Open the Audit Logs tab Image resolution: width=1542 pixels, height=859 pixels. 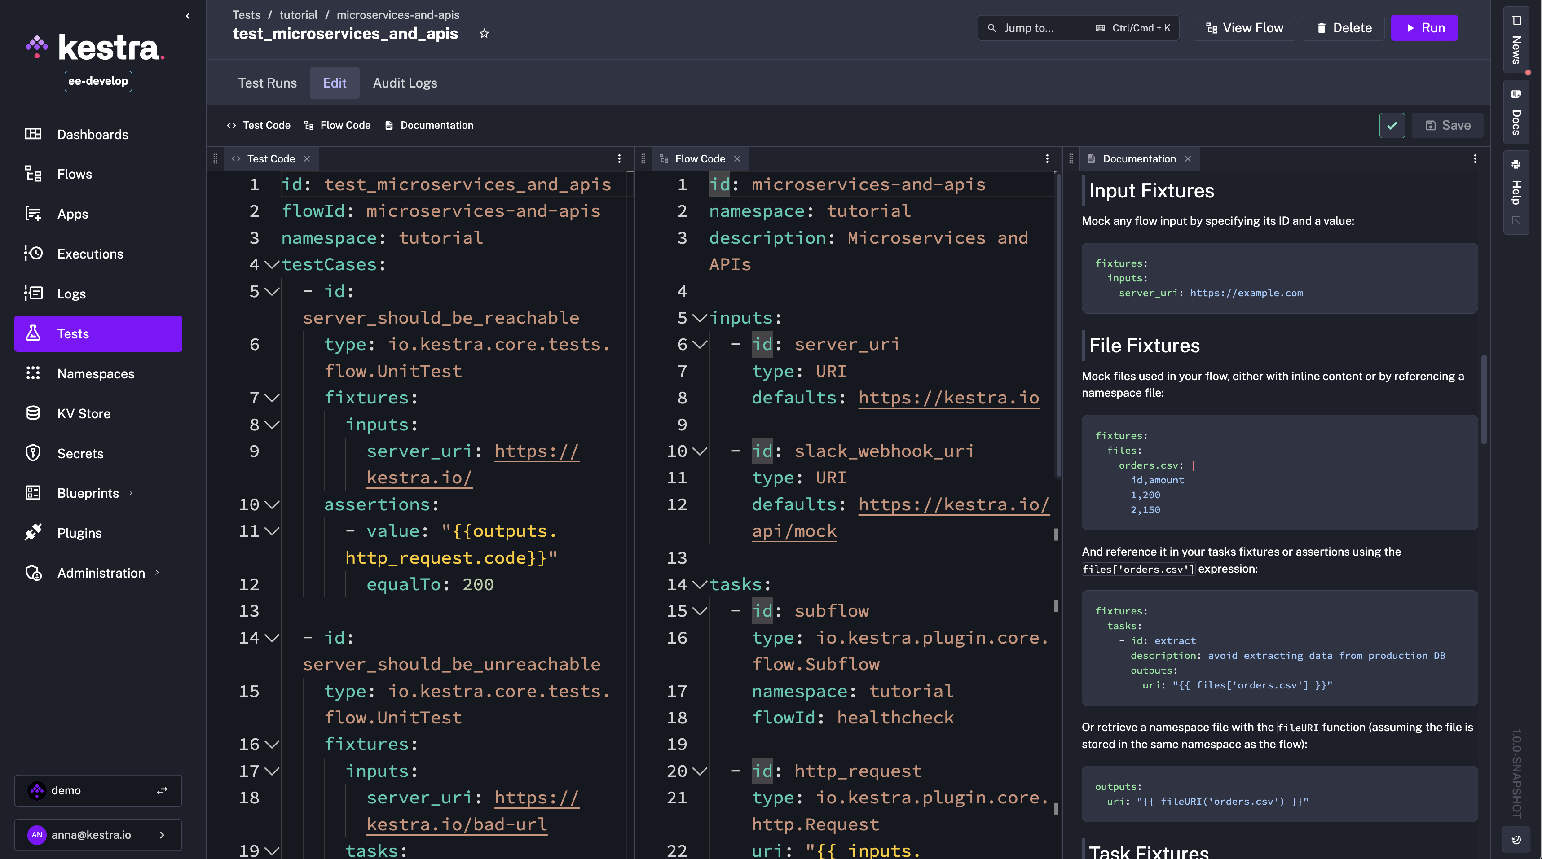405,83
